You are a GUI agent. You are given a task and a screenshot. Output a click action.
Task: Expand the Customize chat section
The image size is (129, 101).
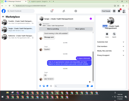tap(111, 42)
